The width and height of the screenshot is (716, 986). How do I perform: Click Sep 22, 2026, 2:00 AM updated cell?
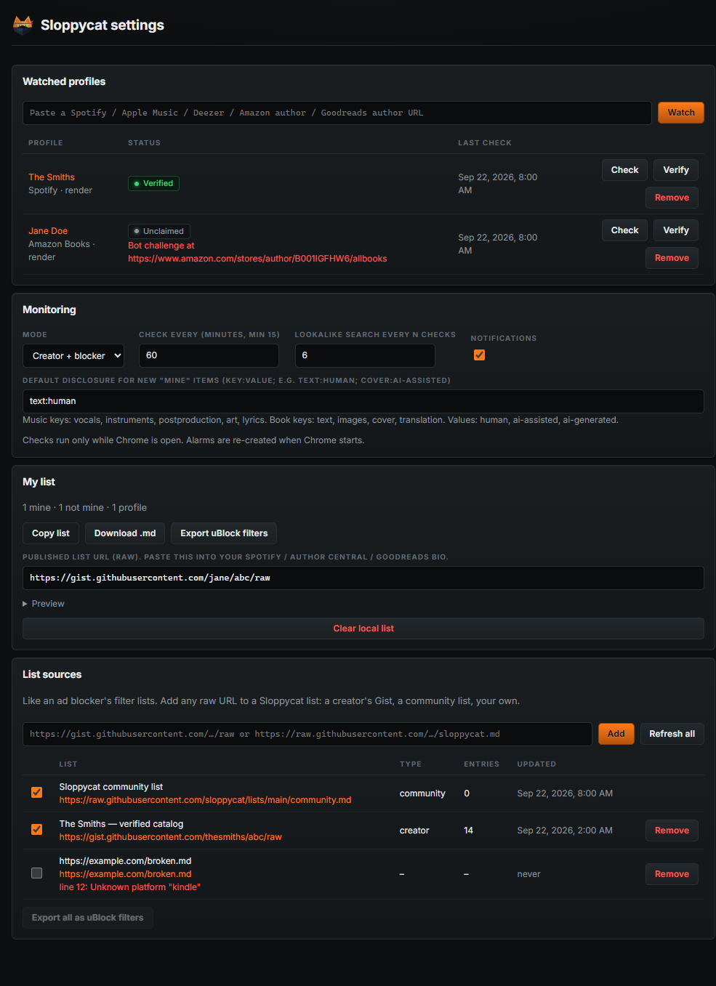pyautogui.click(x=565, y=831)
